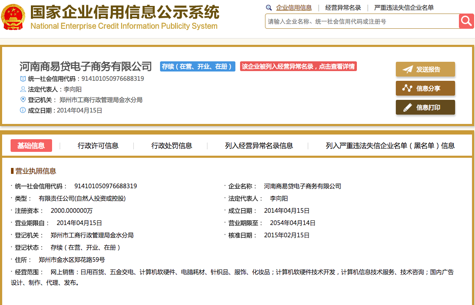The image size is (475, 305).
Task: Click the location pin icon by 登记机关
Action: 23,99
